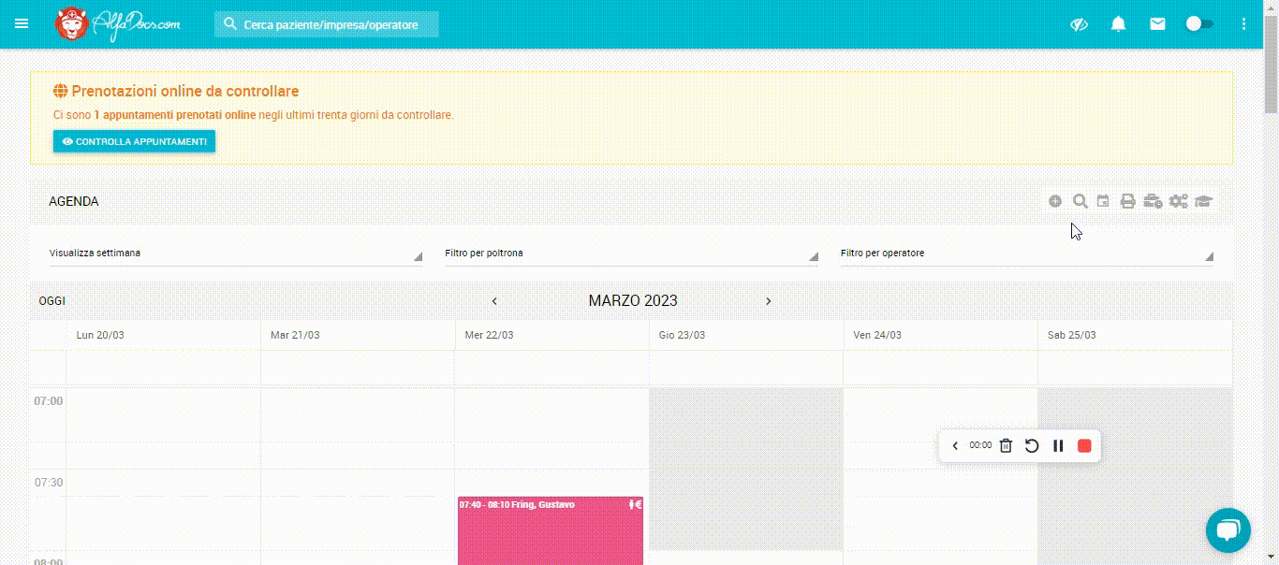Click the 07:30 time label
1279x565 pixels.
(x=49, y=483)
